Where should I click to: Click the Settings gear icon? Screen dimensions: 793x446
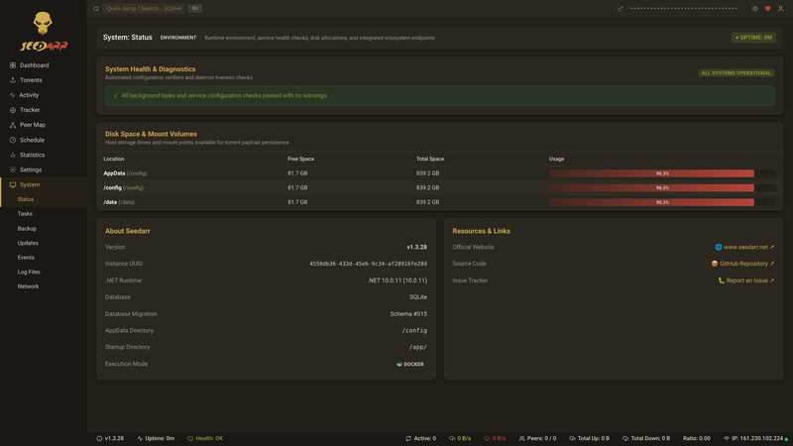[13, 169]
